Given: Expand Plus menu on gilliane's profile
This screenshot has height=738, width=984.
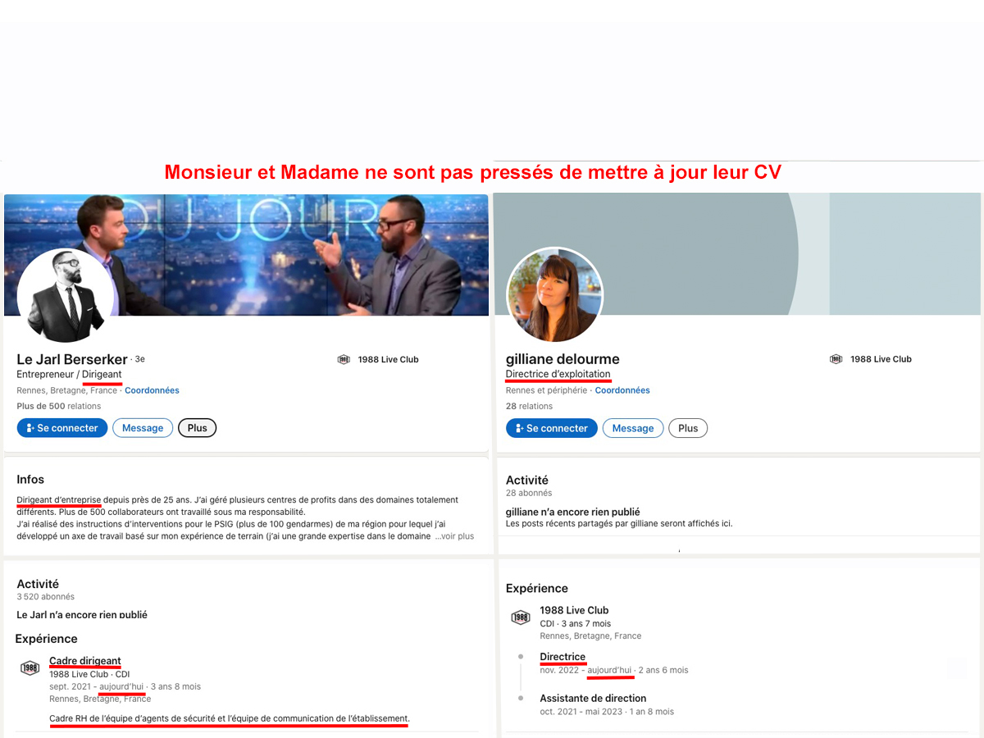Looking at the screenshot, I should [688, 428].
